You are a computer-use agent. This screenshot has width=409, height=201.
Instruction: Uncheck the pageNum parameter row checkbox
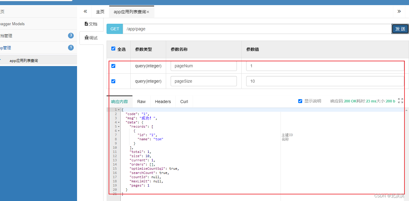113,66
